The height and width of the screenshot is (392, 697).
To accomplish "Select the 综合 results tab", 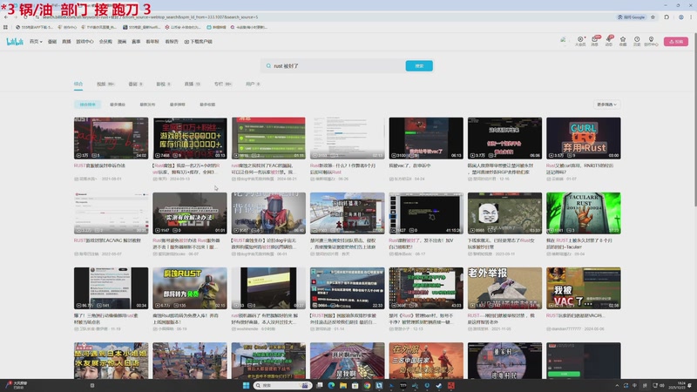I will (x=78, y=84).
